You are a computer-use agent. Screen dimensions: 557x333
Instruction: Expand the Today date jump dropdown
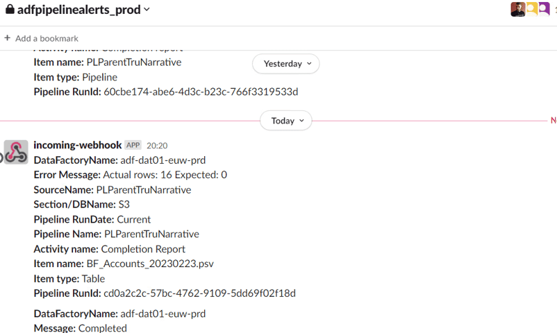(285, 121)
